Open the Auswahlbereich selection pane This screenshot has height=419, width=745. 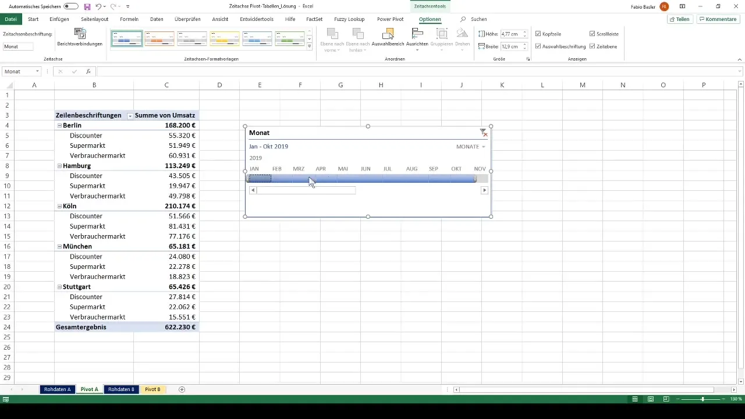[388, 38]
